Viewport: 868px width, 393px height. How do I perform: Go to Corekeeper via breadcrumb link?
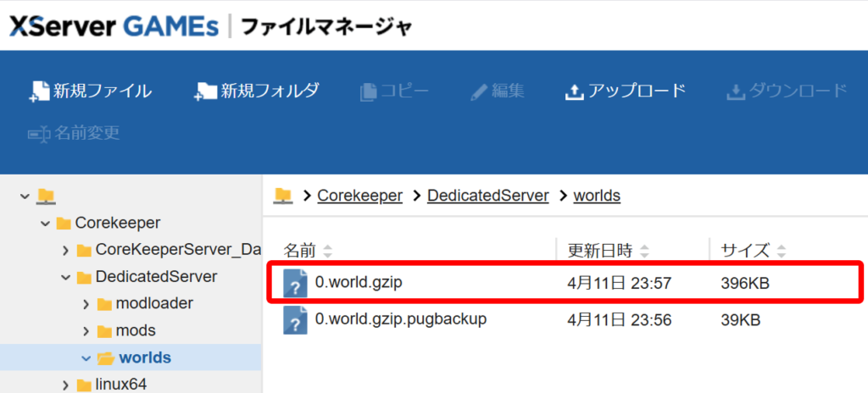click(x=359, y=196)
